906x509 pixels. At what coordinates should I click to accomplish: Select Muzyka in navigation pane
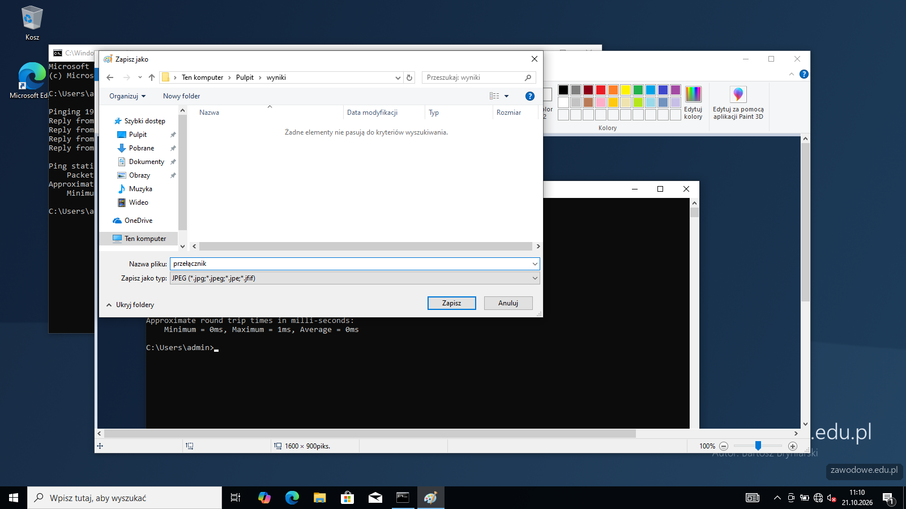tap(140, 189)
